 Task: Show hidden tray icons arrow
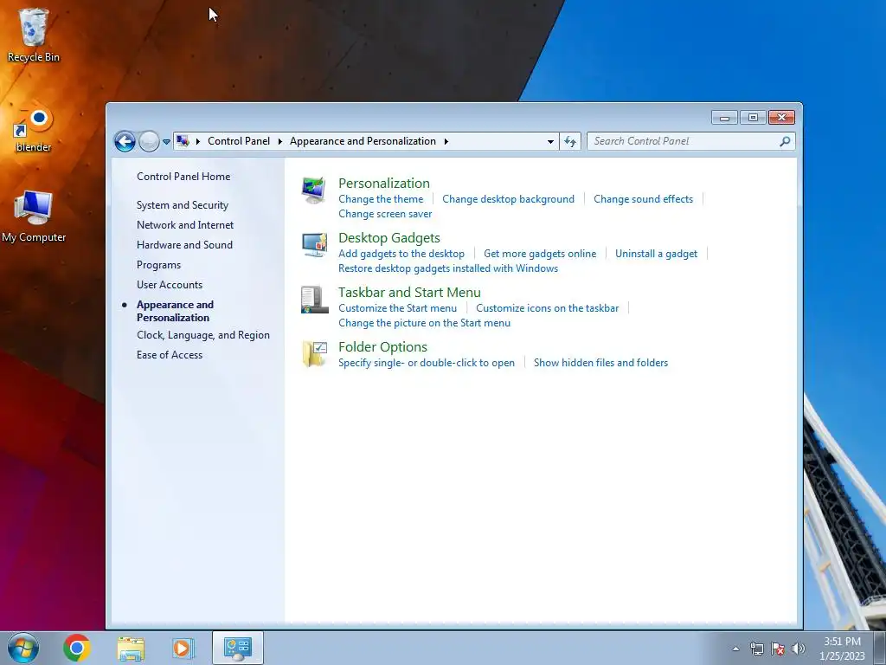pos(735,649)
